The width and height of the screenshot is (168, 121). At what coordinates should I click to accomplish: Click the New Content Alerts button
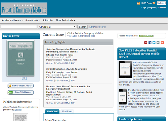pyautogui.click(x=21, y=86)
